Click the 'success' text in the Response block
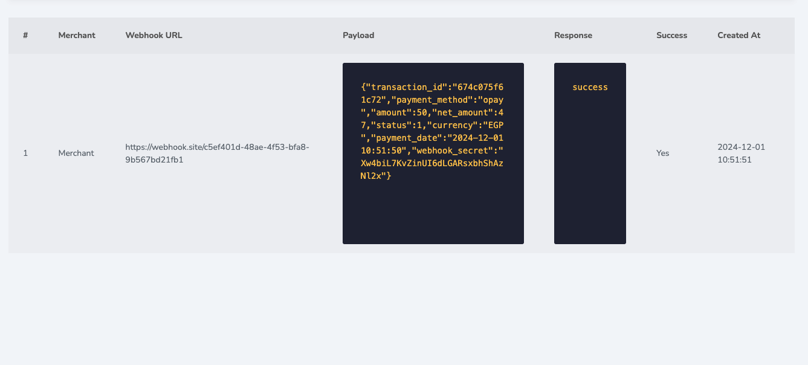Viewport: 808px width, 365px height. (x=590, y=87)
